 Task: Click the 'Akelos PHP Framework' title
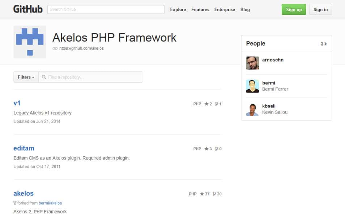[x=114, y=37]
